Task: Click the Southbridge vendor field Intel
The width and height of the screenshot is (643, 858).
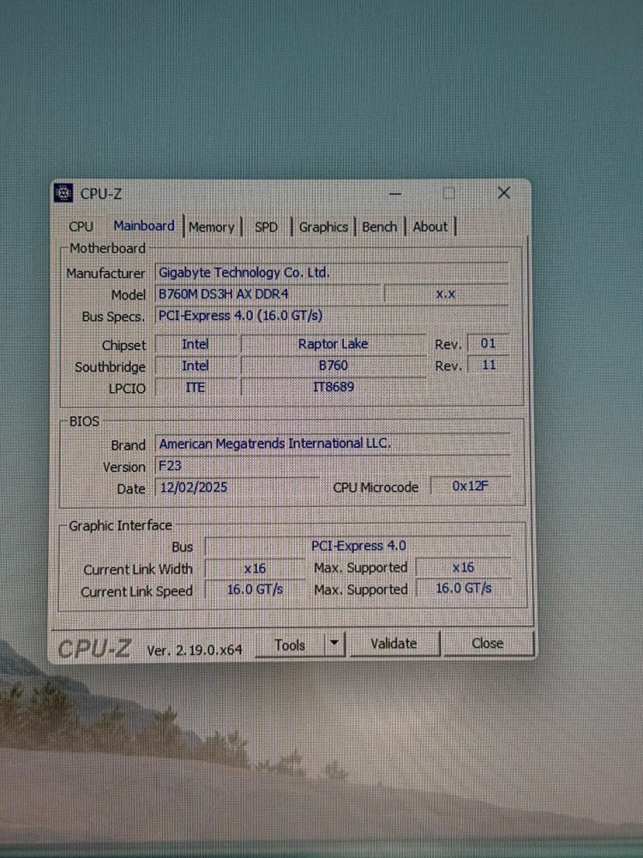Action: pos(195,366)
